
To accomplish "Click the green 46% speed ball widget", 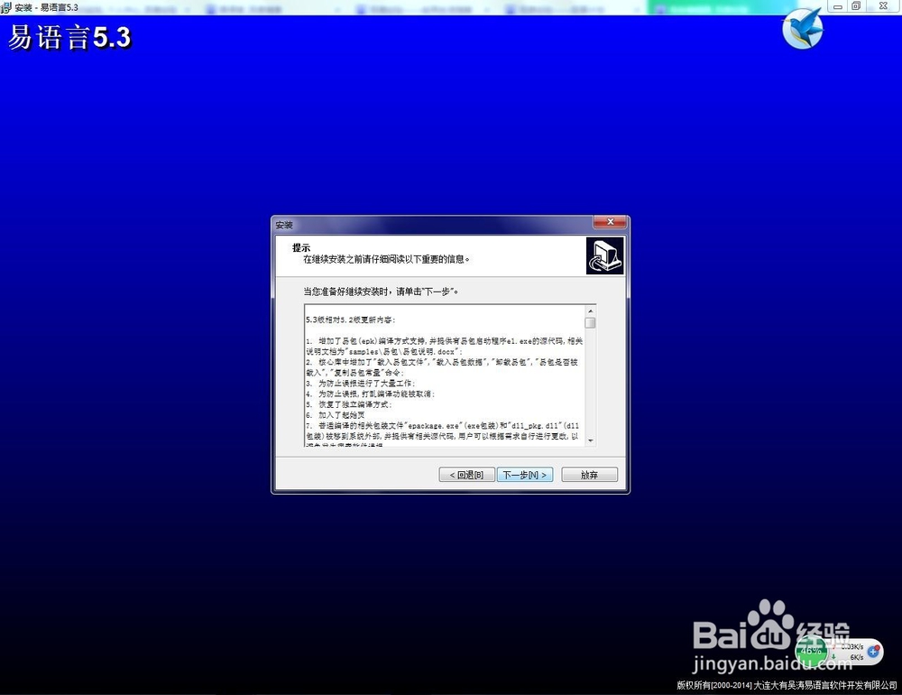I will pyautogui.click(x=811, y=651).
